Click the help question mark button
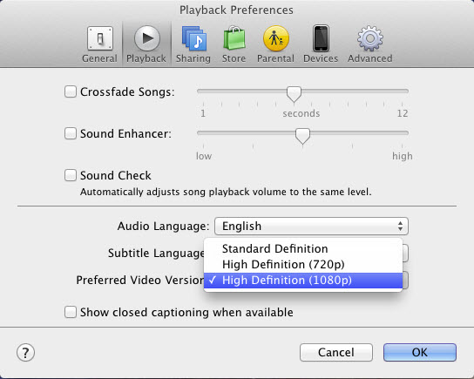This screenshot has width=474, height=379. [x=25, y=352]
